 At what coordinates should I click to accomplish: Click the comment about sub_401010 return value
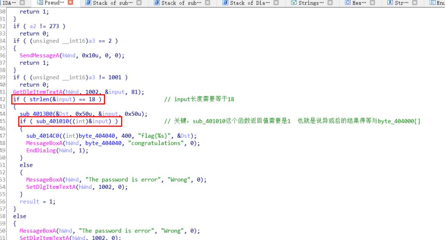[x=292, y=121]
